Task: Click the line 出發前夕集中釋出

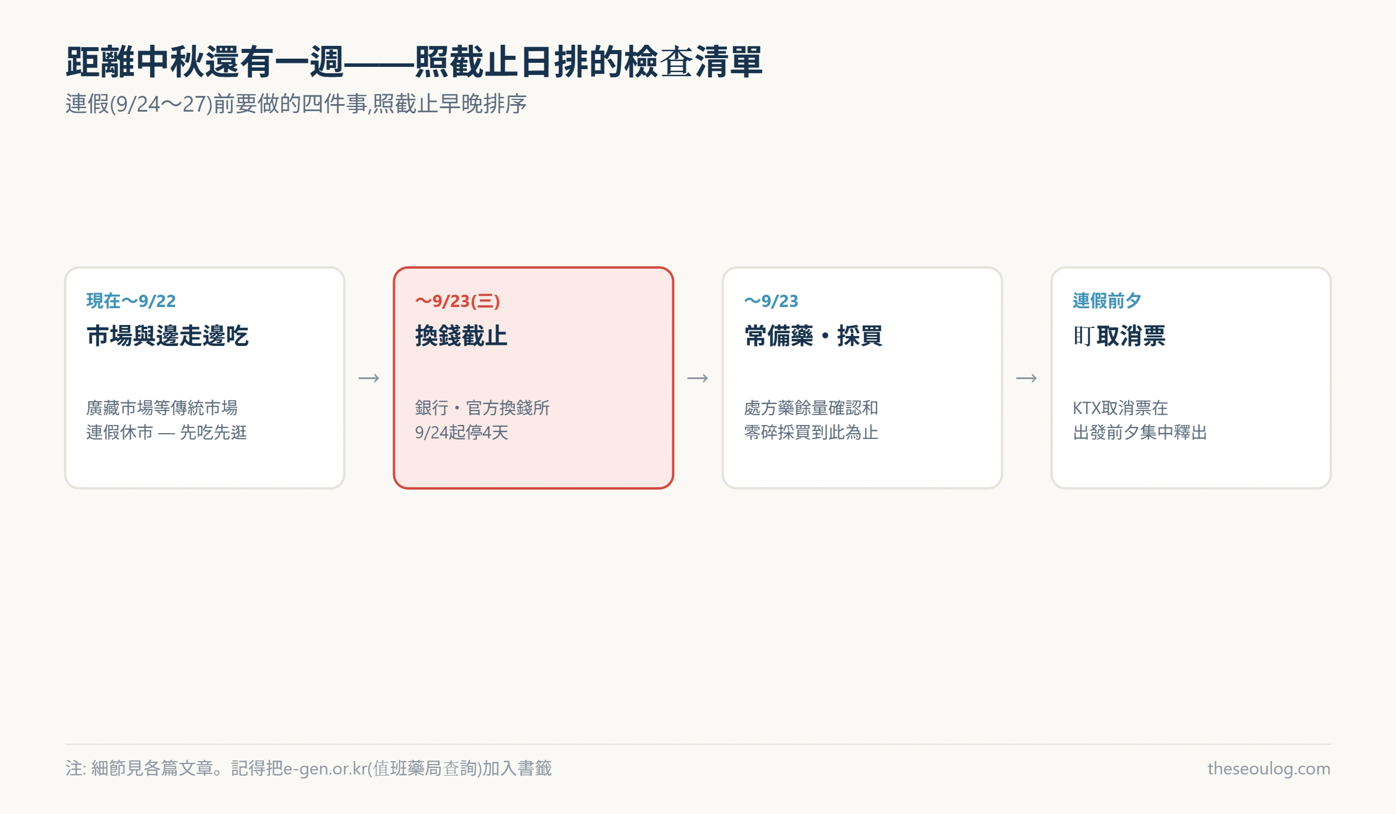Action: point(1140,432)
